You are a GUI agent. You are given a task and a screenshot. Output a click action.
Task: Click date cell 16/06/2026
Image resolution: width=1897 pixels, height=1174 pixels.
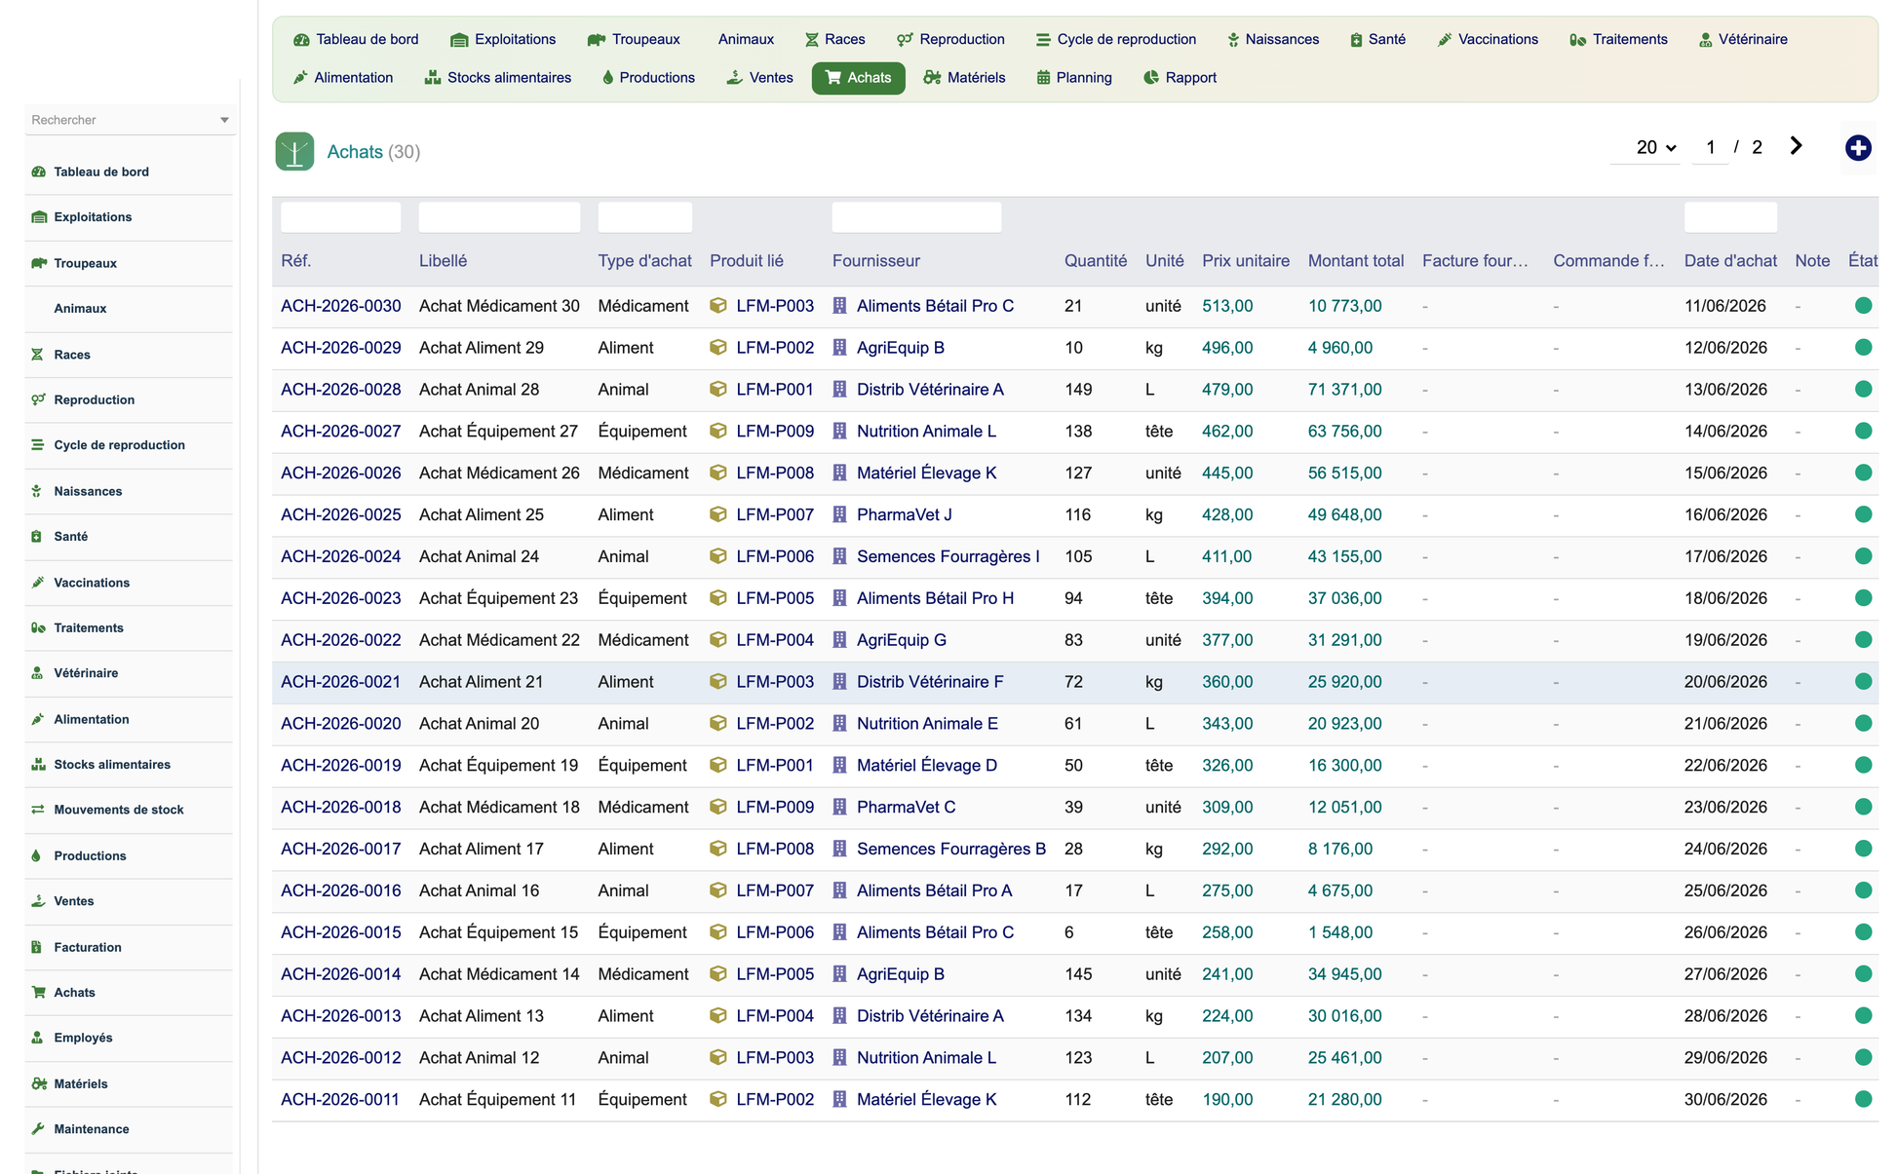coord(1725,514)
